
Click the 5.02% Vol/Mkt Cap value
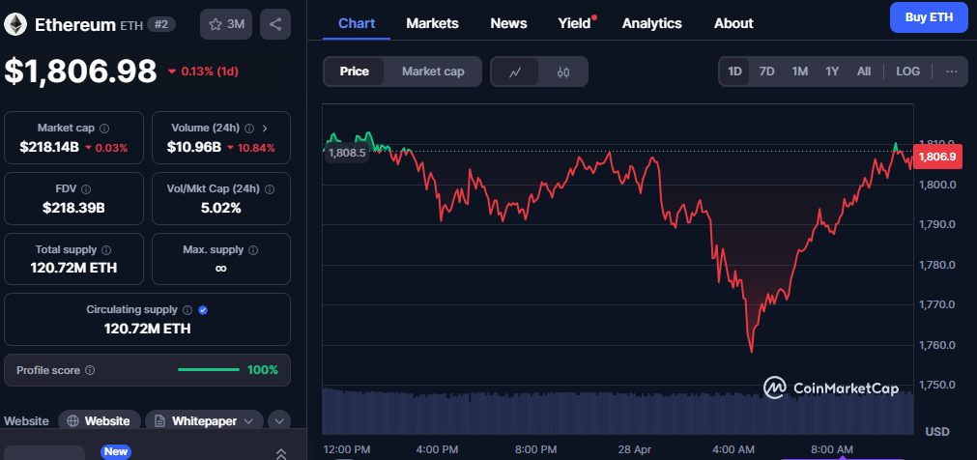[x=220, y=208]
